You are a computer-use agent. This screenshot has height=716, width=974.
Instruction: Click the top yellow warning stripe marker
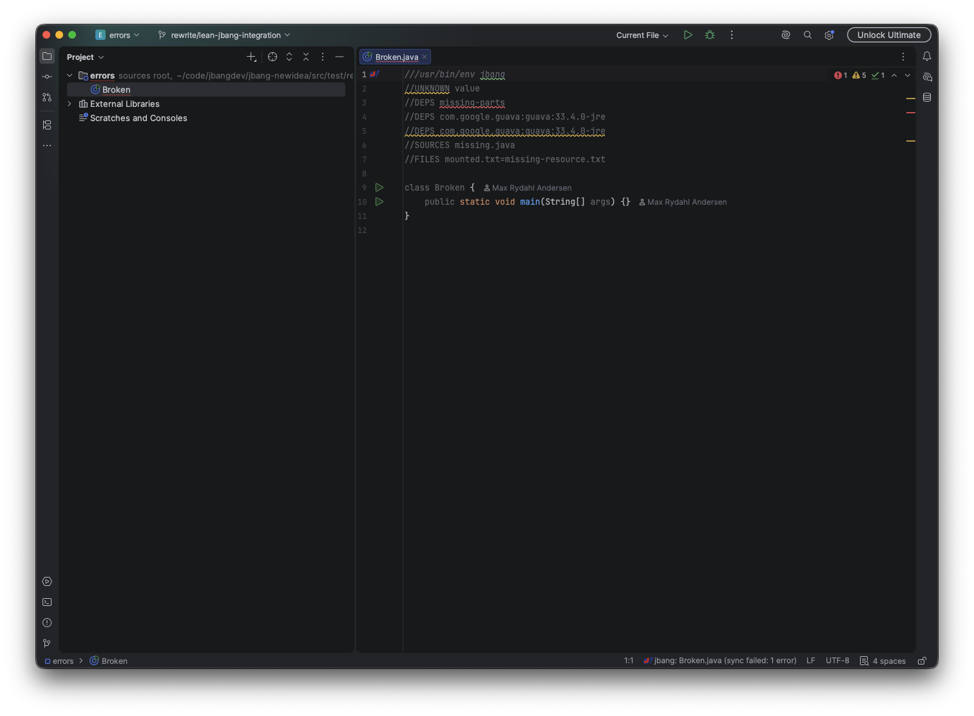(911, 99)
